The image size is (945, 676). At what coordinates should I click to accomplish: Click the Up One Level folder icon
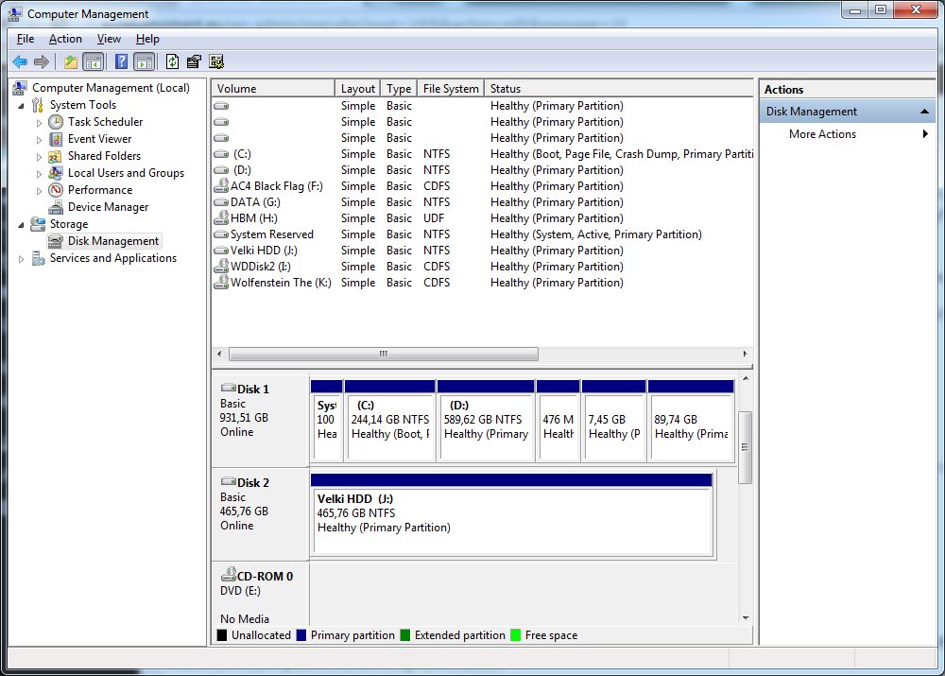pyautogui.click(x=70, y=62)
